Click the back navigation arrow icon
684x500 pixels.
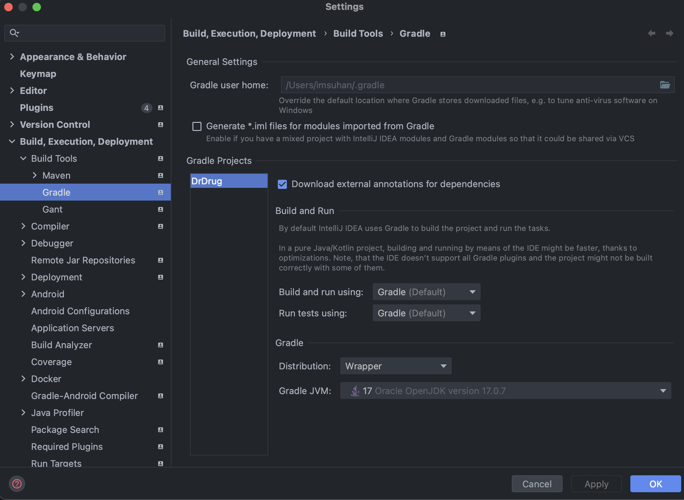[652, 33]
